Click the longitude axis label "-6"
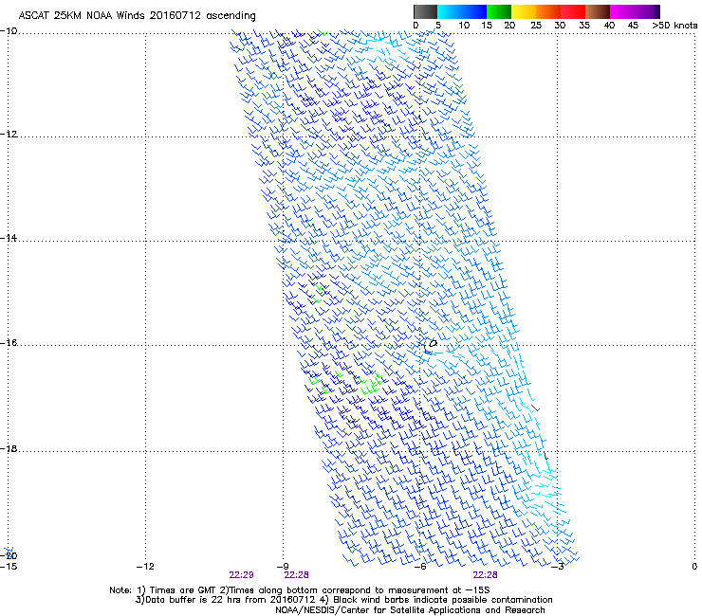The height and width of the screenshot is (616, 702). [420, 567]
